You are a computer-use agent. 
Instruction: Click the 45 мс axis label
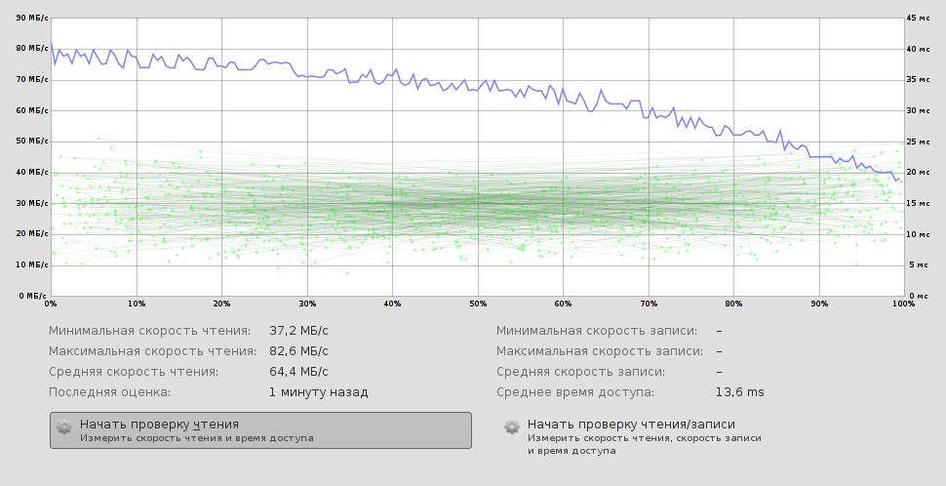point(919,19)
